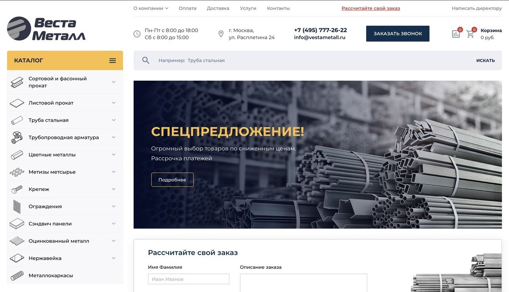Click the Ограждения fence icon

coord(17,206)
